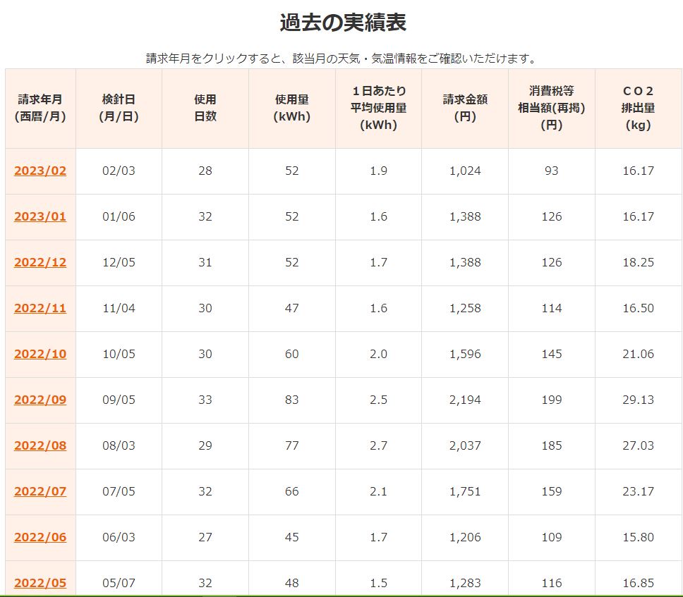The width and height of the screenshot is (683, 597).
Task: Click the 2022/05 billing month link
Action: point(40,583)
